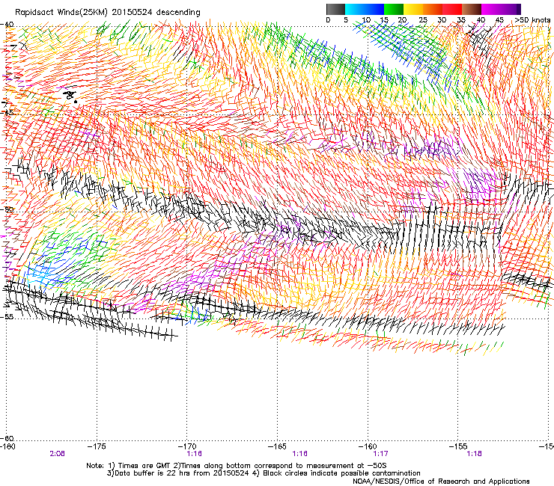Viewport: 554px width, 486px height.
Task: Click the red 30-35 knots color band
Action: (452, 9)
